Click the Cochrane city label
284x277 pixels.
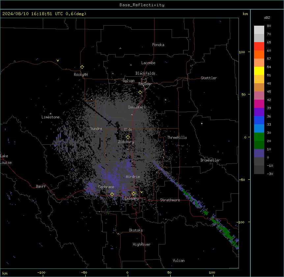(106, 187)
